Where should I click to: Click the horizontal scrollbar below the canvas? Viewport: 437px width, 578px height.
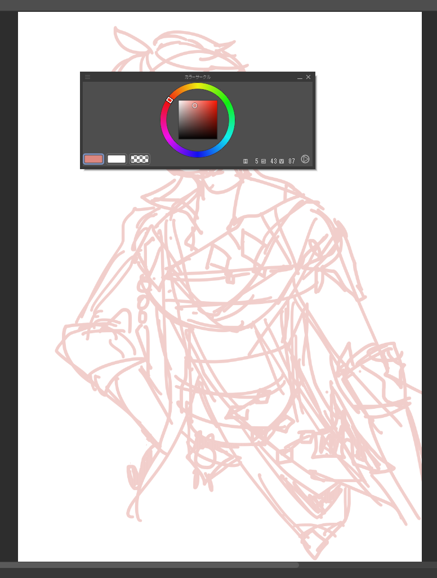(x=149, y=565)
